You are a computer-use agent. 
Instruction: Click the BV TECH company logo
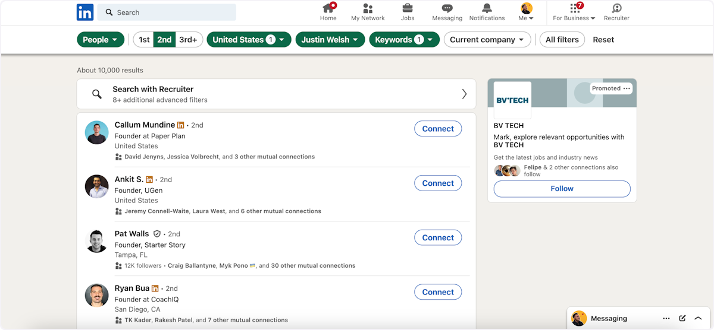pyautogui.click(x=512, y=100)
